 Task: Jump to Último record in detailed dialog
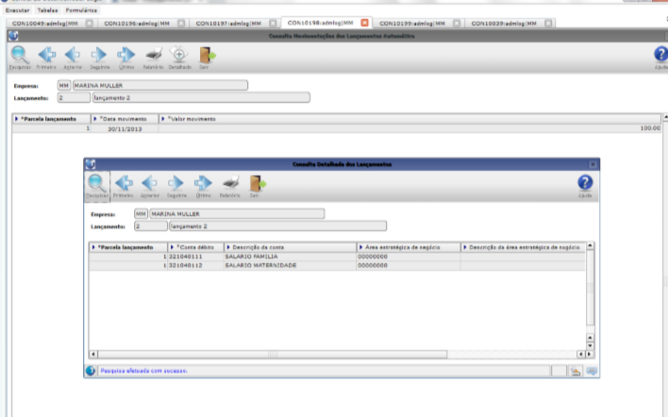click(x=203, y=186)
